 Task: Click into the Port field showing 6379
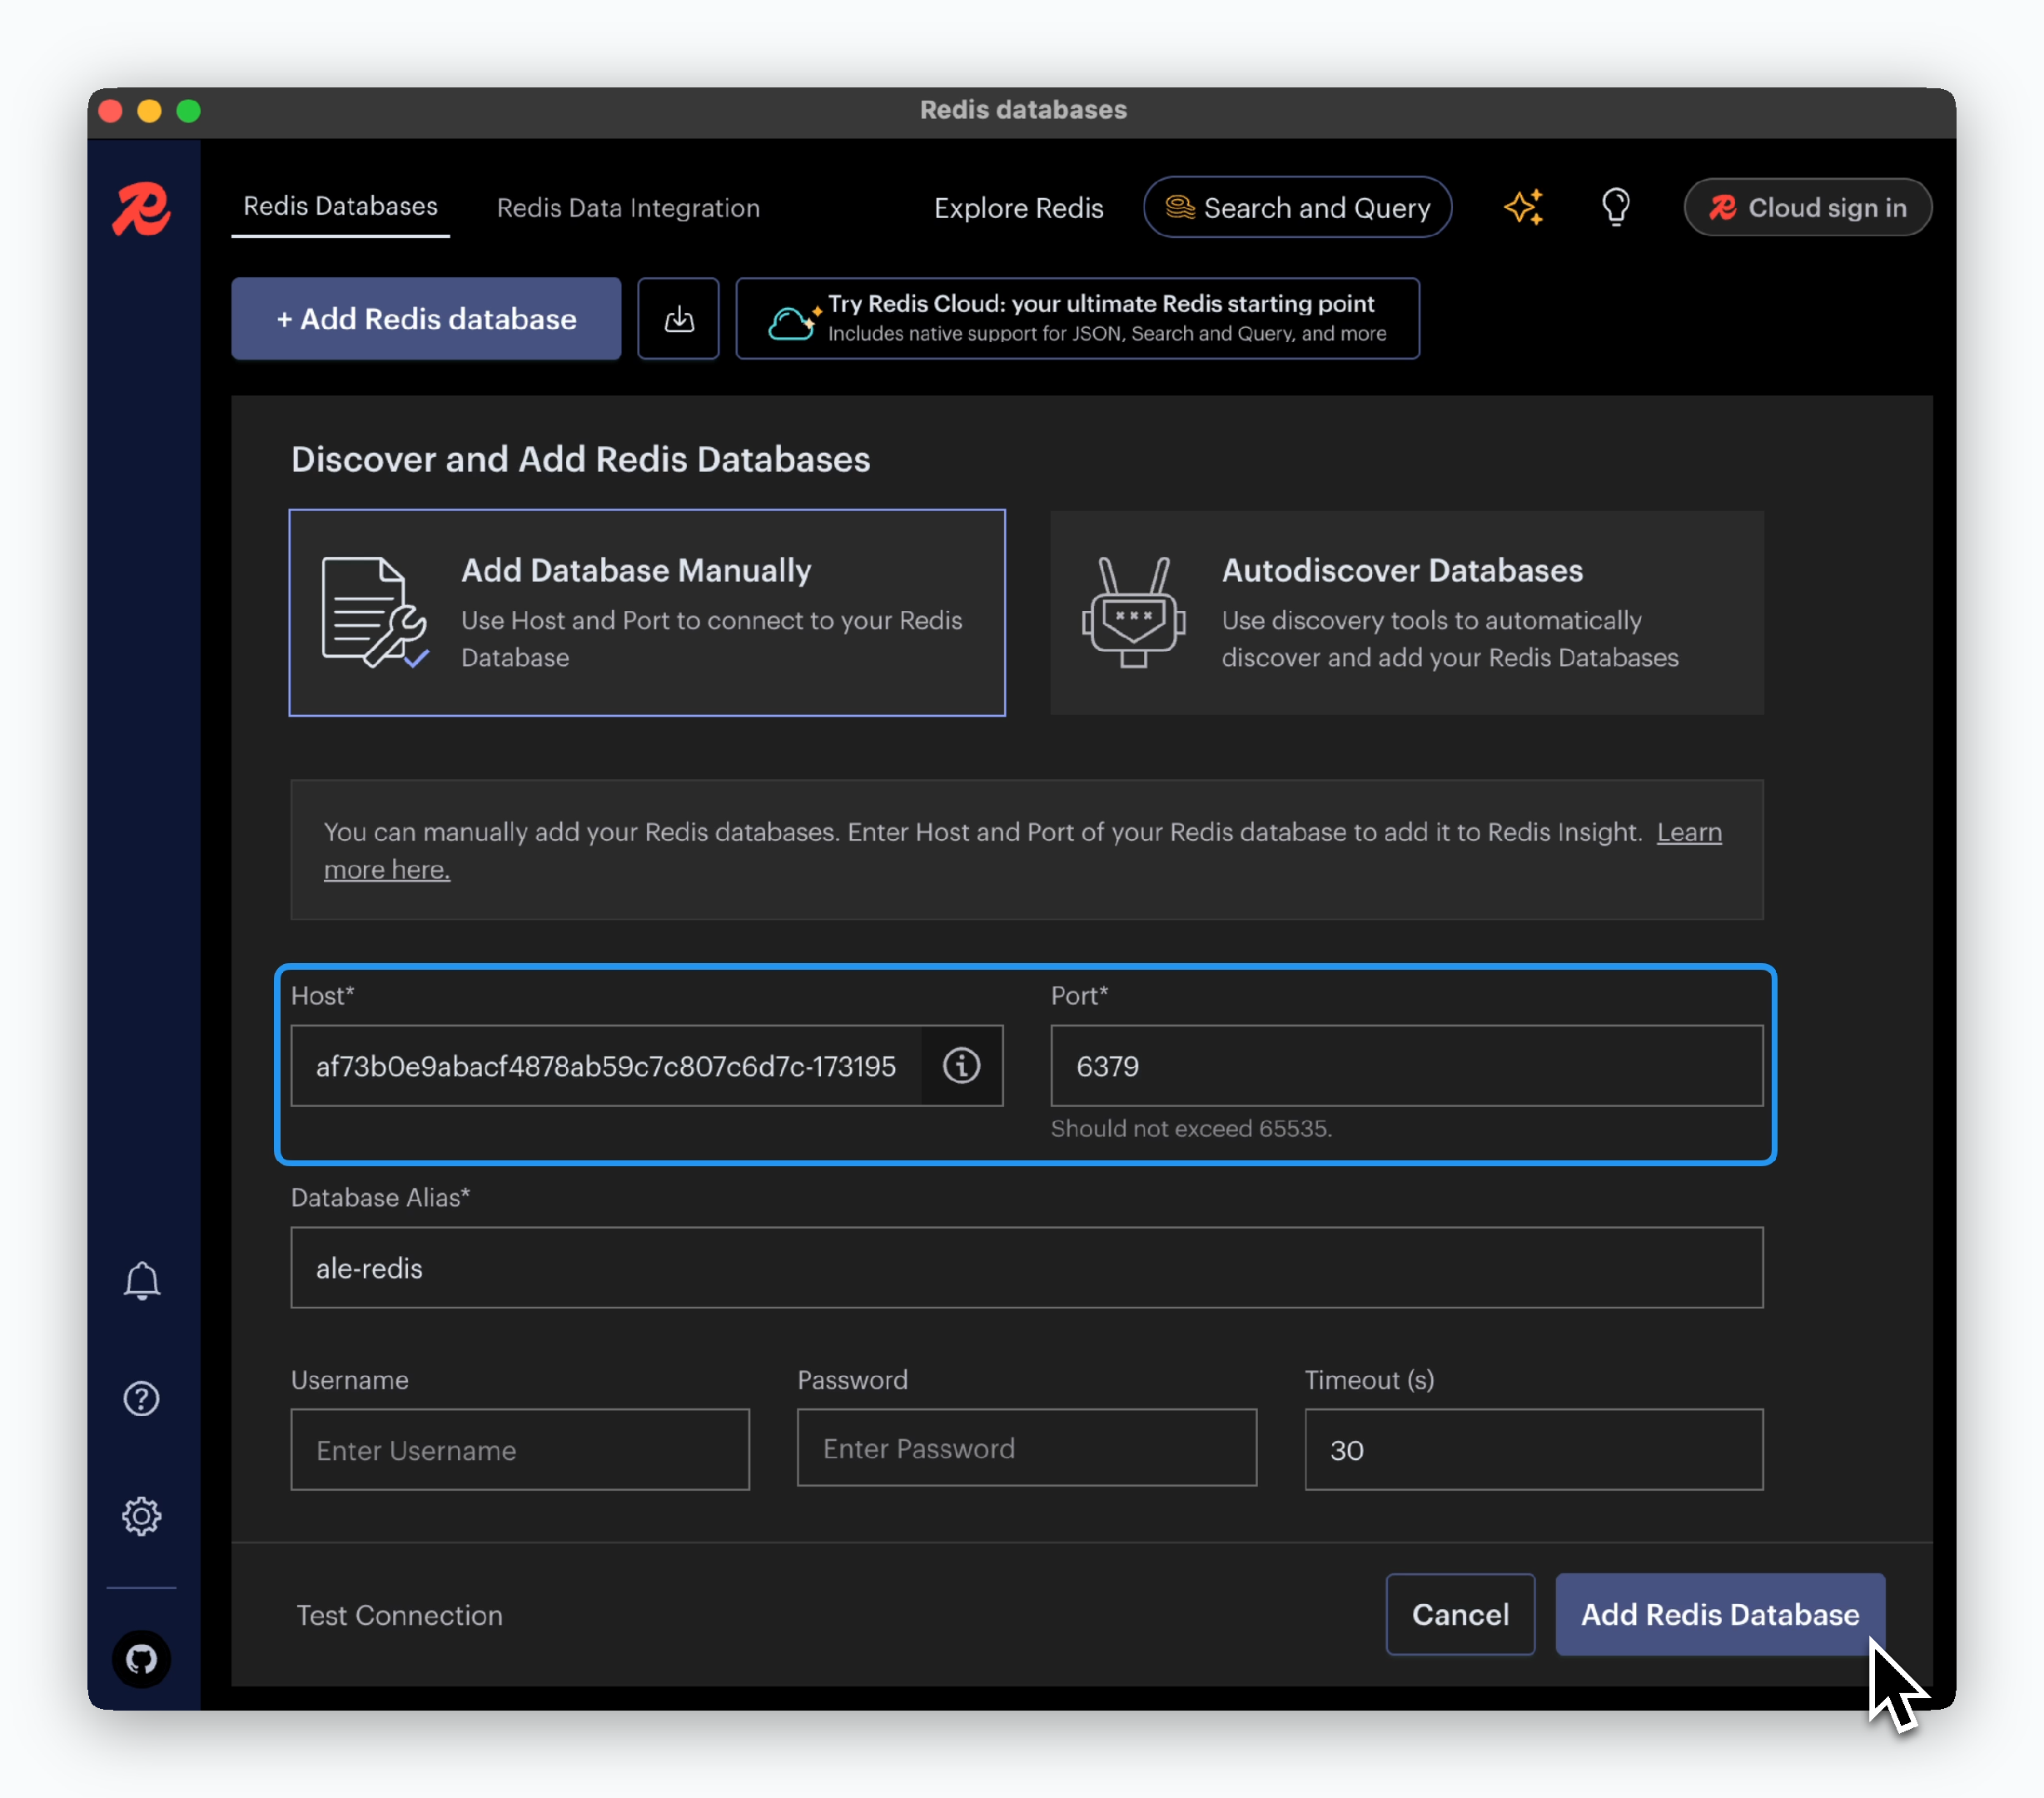tap(1407, 1066)
